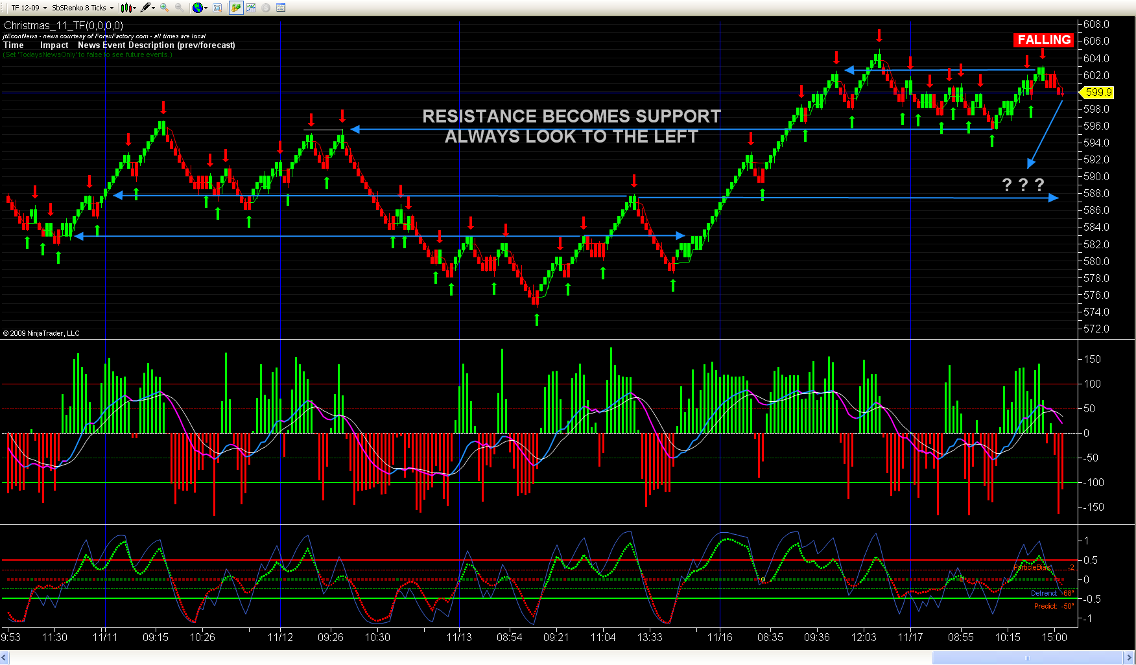Select the "ALWAYS LOOK TO THE LEFT" text
Image resolution: width=1136 pixels, height=665 pixels.
coord(572,137)
